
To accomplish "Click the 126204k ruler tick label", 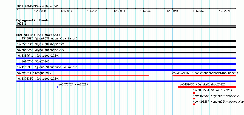I will [x=146, y=11].
